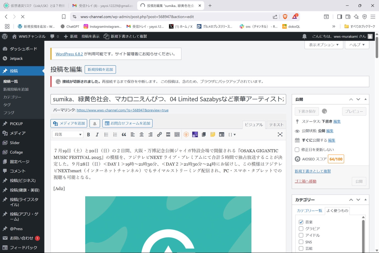Collapse the カテゴリー metabox toggle arrow
Screen dimensions: 379x253
[366, 200]
